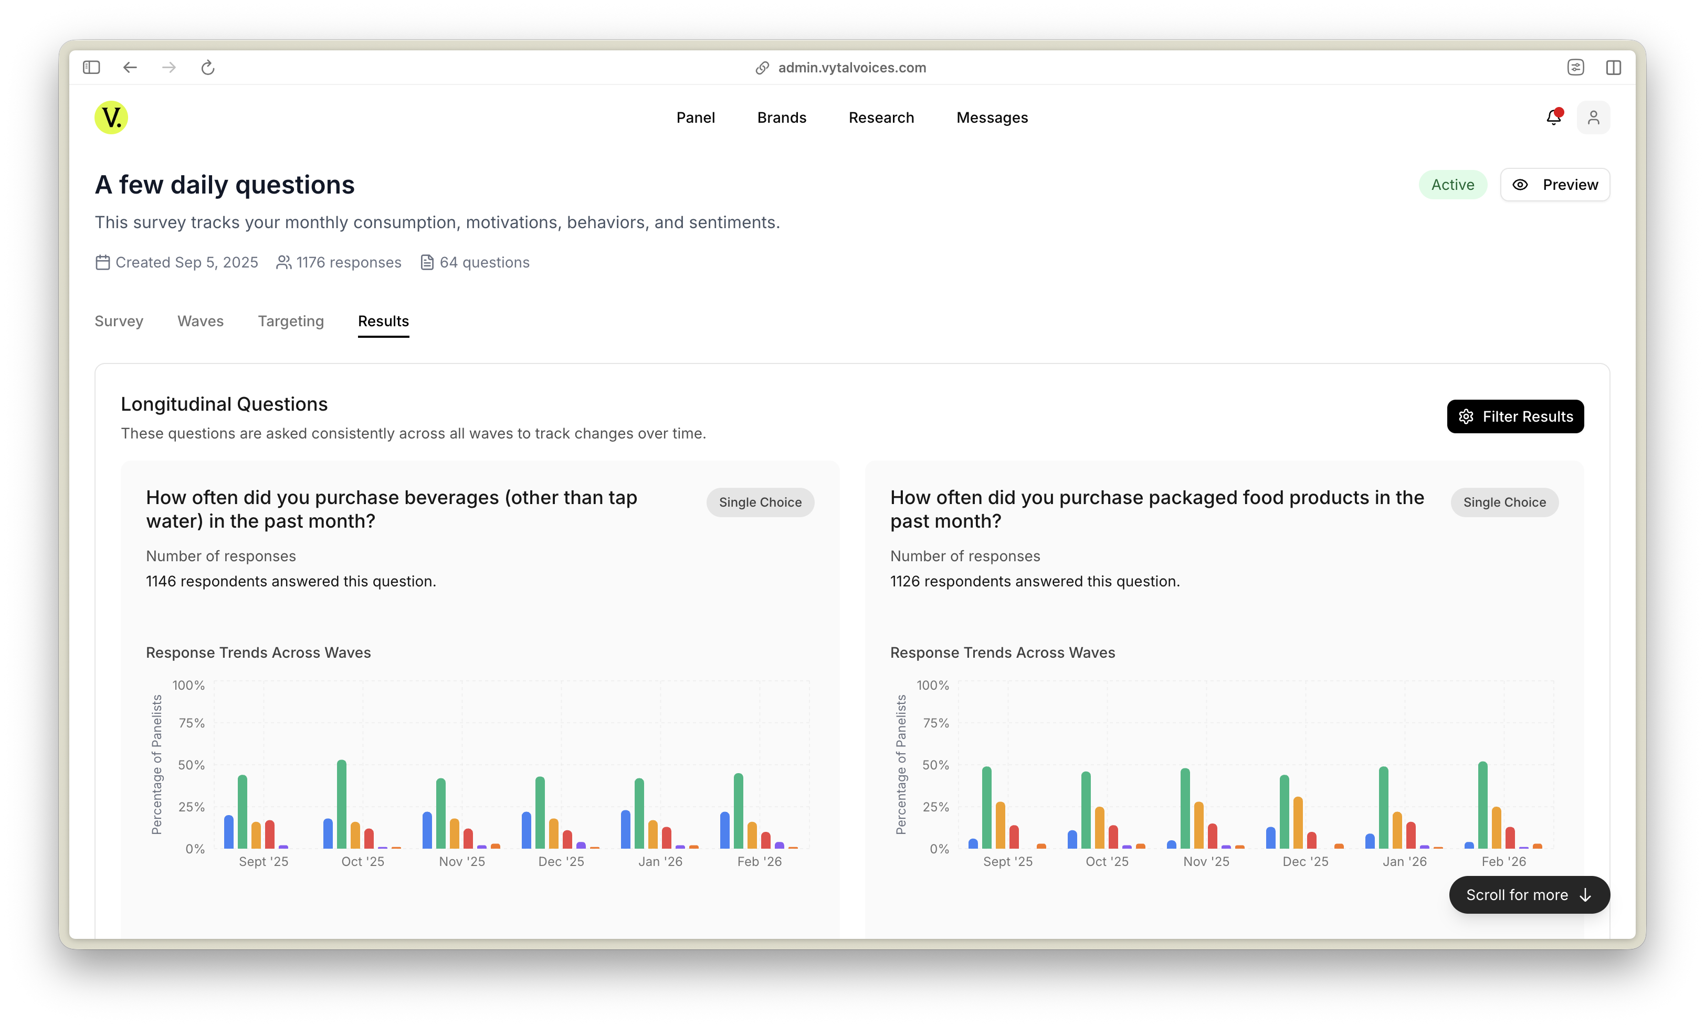Viewport: 1705px width, 1027px height.
Task: Go back with browser arrow
Action: click(130, 67)
